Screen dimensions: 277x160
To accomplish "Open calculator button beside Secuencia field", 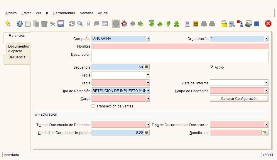I will click(146, 67).
